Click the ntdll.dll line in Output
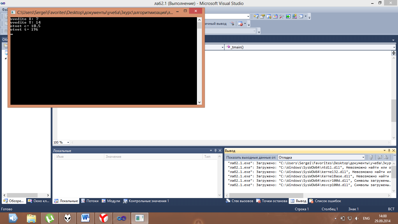Screen dimensions: 398x224 (309, 167)
